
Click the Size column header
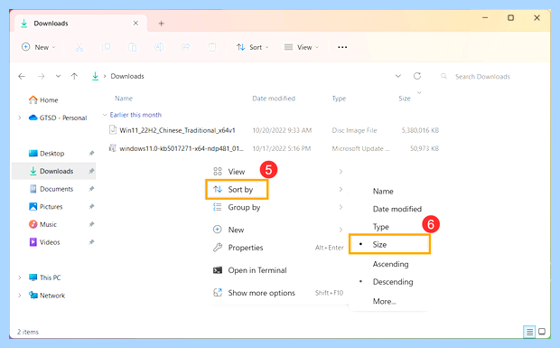click(405, 99)
